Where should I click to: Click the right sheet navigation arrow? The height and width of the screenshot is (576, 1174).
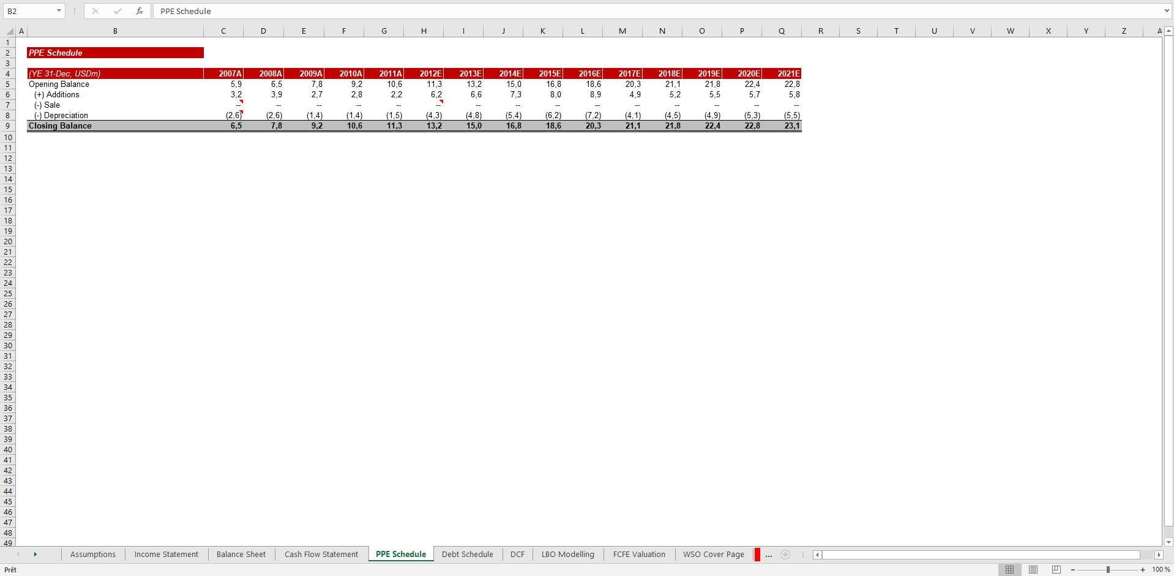pos(36,555)
